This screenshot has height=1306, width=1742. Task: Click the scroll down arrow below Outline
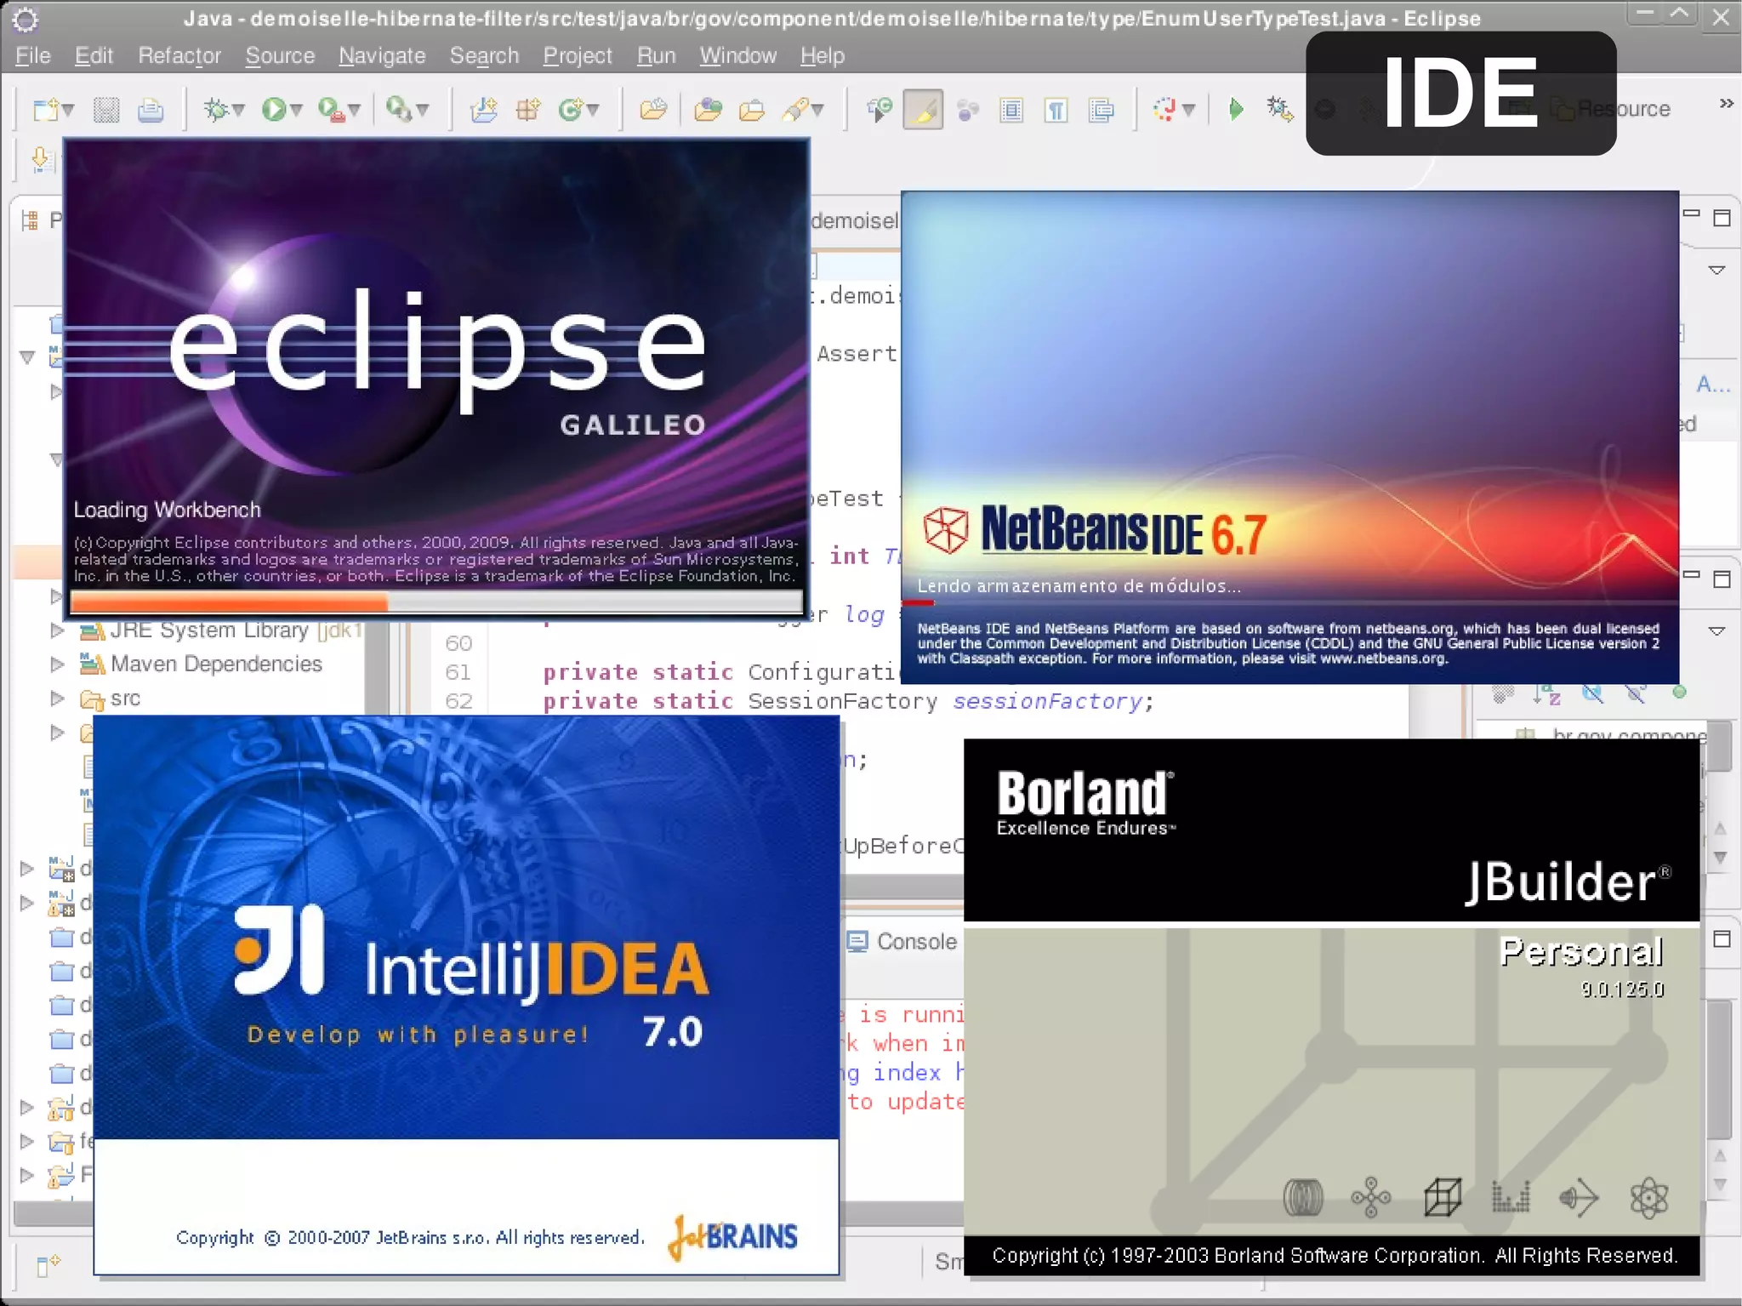[x=1720, y=858]
